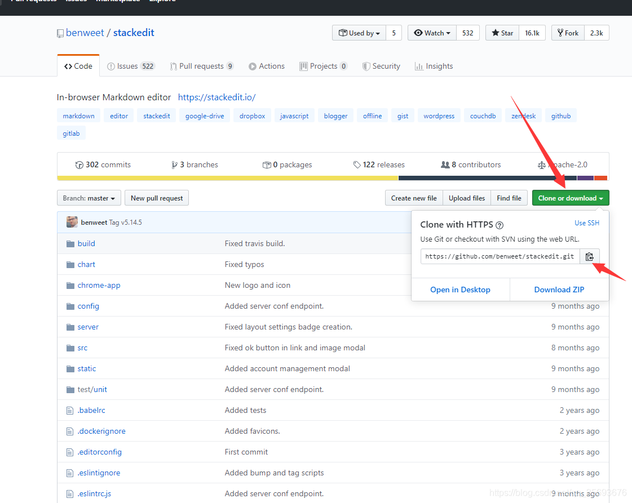
Task: Switch to the Code tab
Action: coord(78,66)
